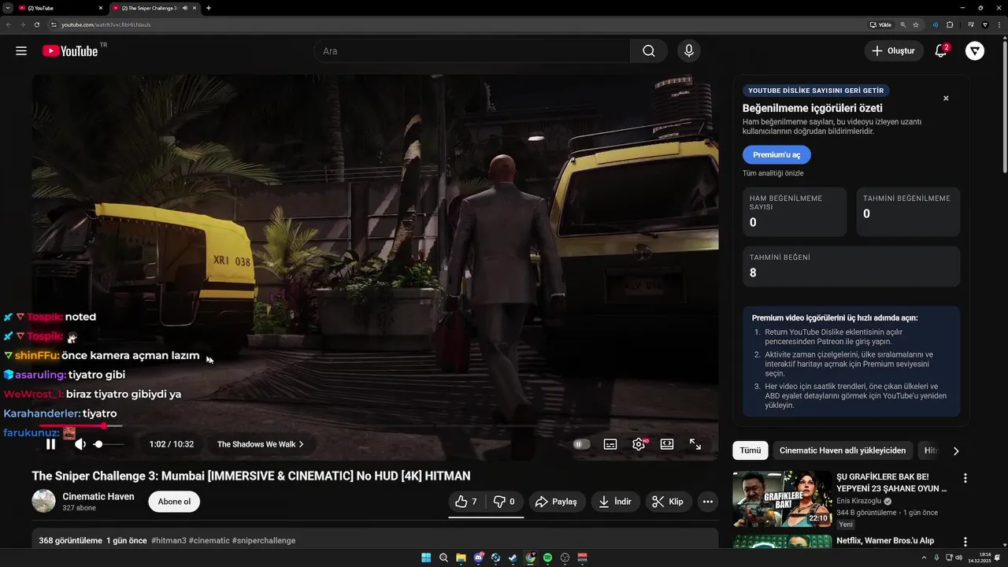1008x567 pixels.
Task: Open Windows taskbar search
Action: point(443,558)
